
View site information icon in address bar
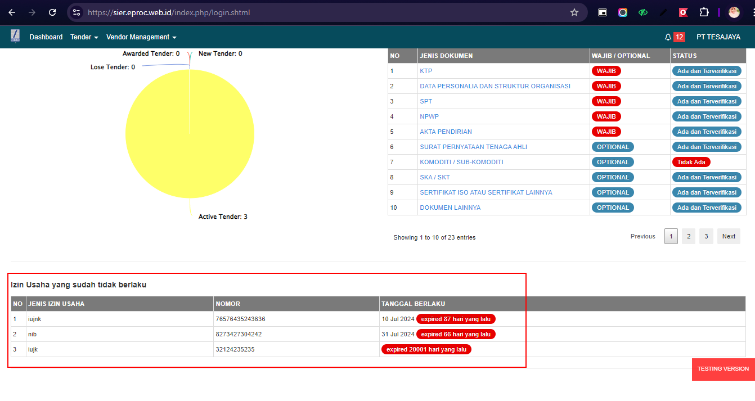click(77, 12)
